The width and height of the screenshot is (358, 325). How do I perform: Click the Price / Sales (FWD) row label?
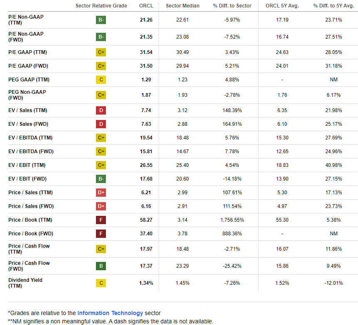(x=31, y=206)
